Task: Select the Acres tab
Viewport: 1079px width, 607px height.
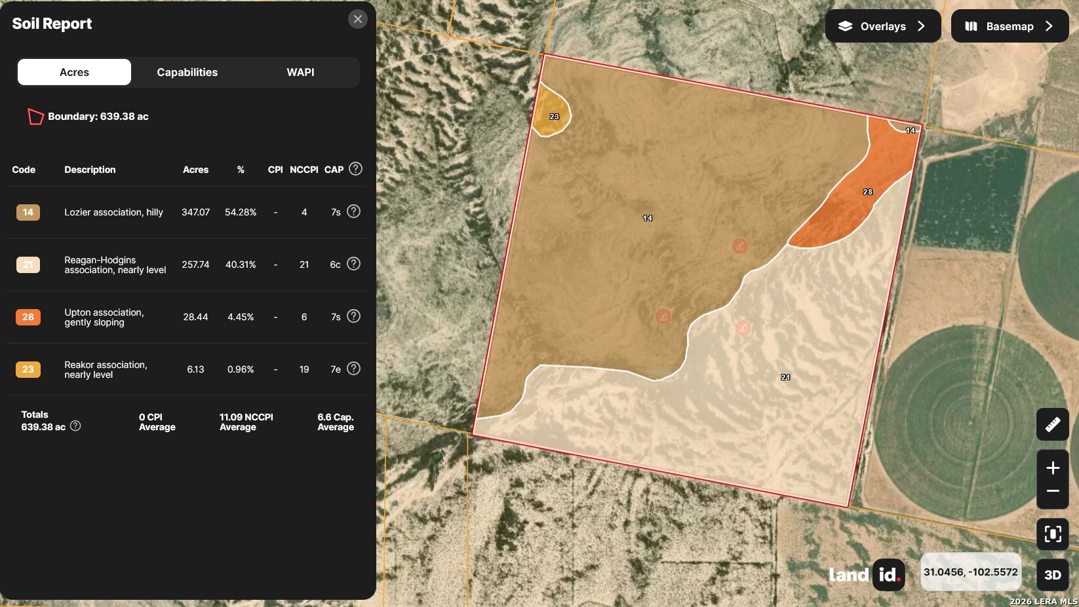Action: tap(74, 72)
